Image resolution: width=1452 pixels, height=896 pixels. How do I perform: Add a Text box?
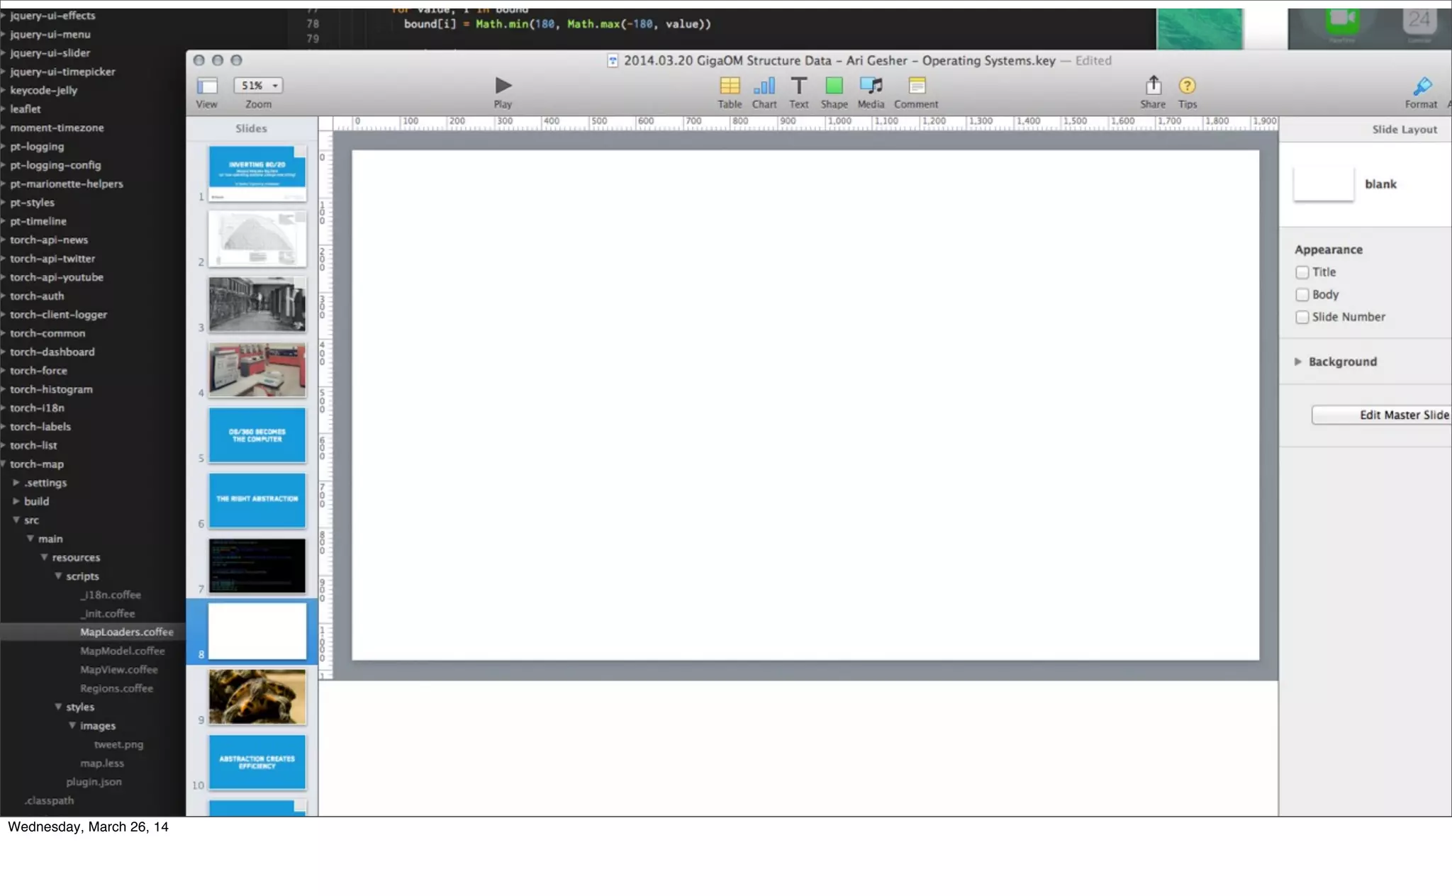click(x=798, y=86)
